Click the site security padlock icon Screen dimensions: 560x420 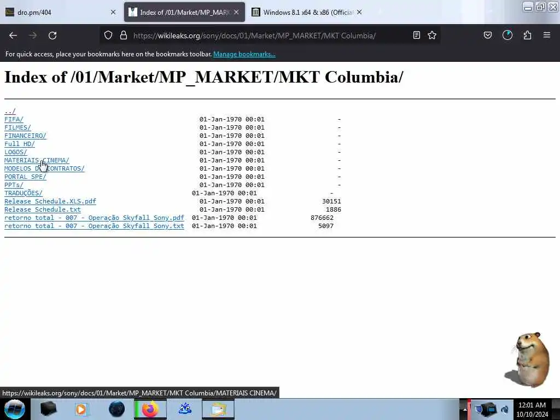124,36
